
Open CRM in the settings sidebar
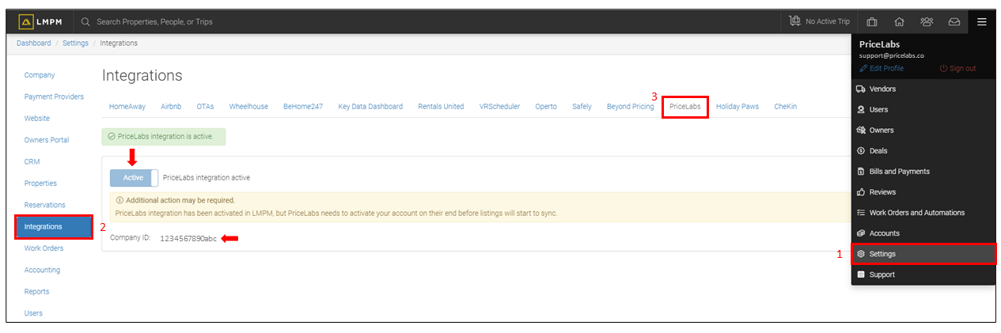[32, 161]
